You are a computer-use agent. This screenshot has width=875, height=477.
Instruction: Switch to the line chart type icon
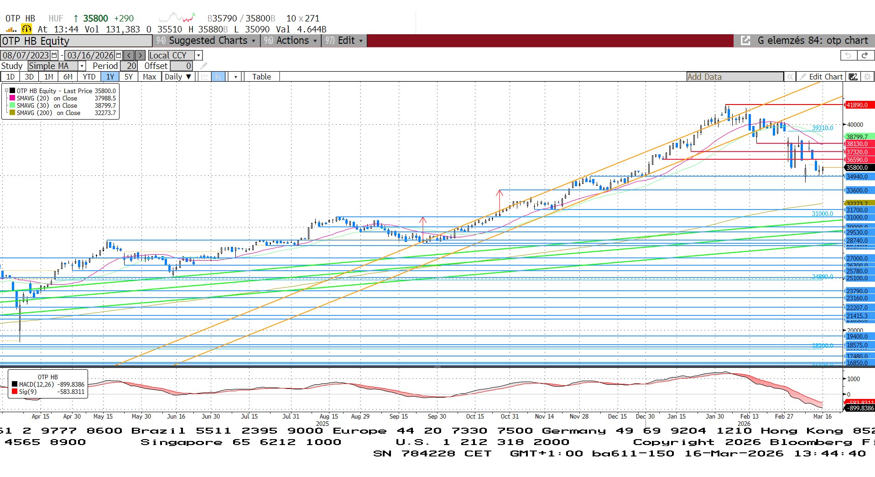click(205, 77)
